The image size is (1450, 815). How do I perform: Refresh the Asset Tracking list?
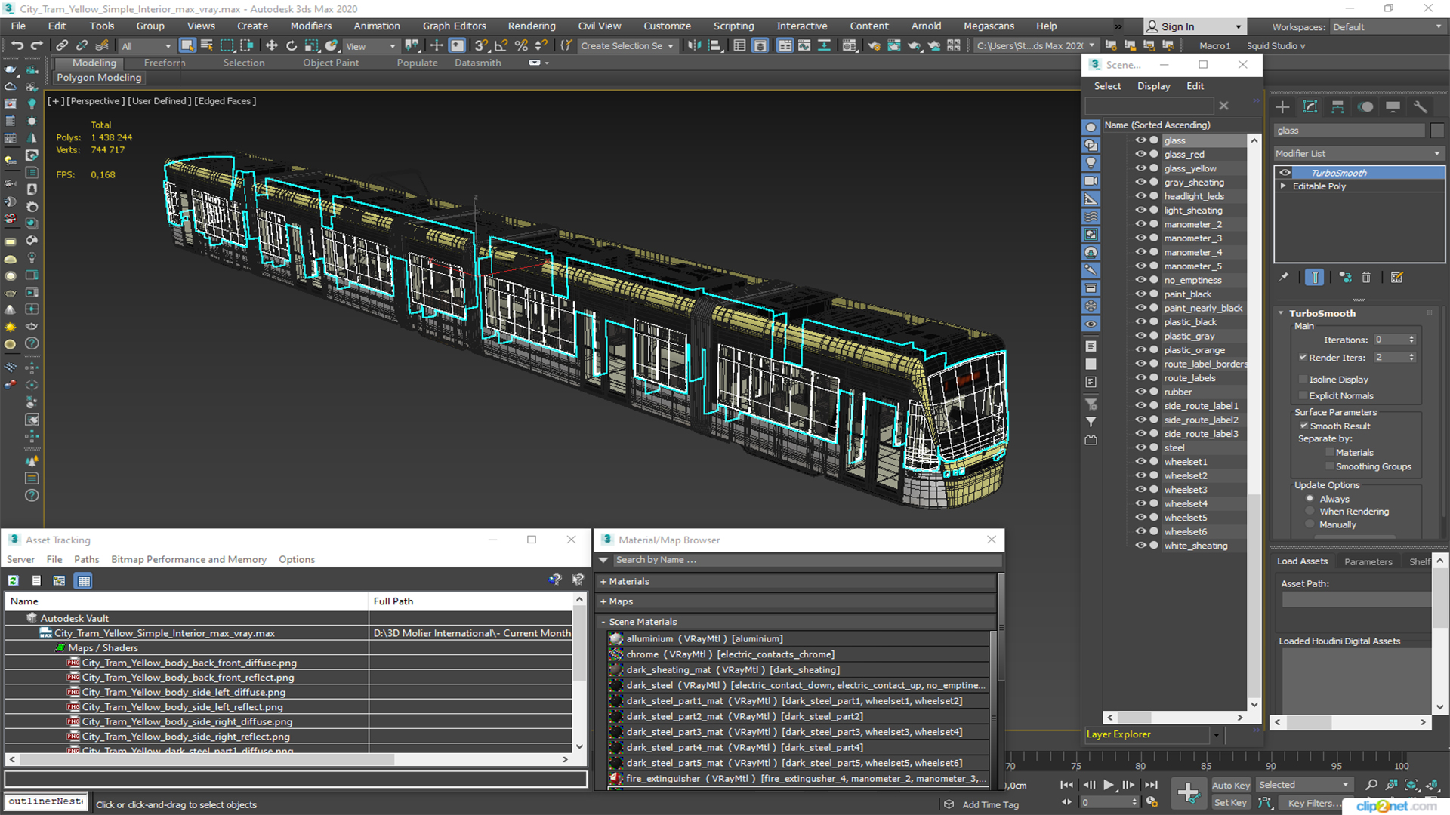coord(13,580)
